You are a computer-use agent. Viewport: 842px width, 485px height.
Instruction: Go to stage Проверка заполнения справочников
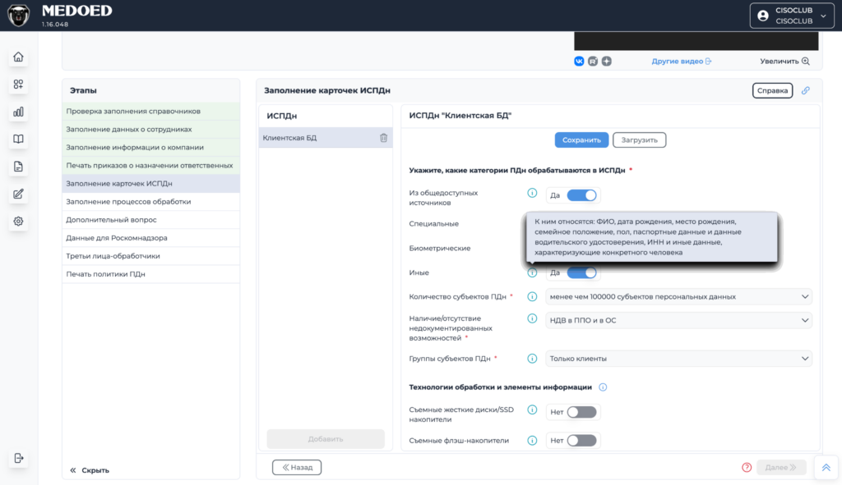pyautogui.click(x=151, y=111)
